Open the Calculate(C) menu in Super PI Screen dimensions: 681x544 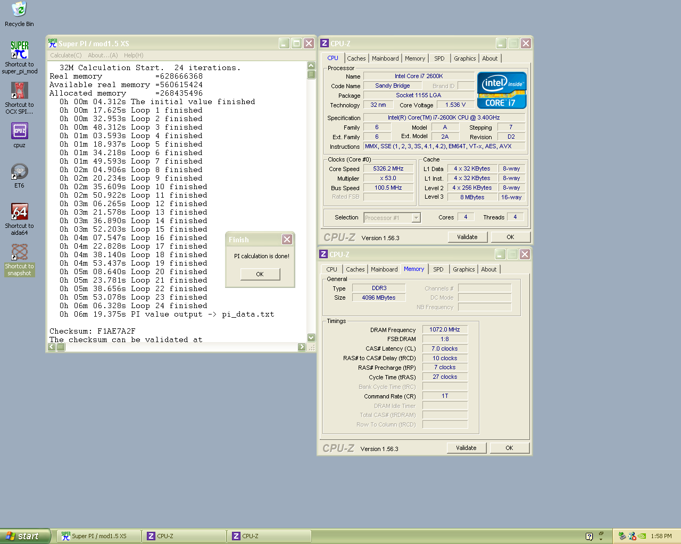[66, 55]
